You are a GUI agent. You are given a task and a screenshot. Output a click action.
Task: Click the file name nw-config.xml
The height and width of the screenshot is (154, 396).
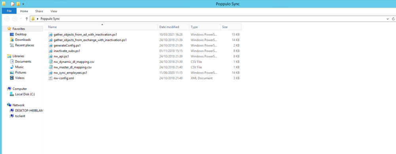(64, 78)
